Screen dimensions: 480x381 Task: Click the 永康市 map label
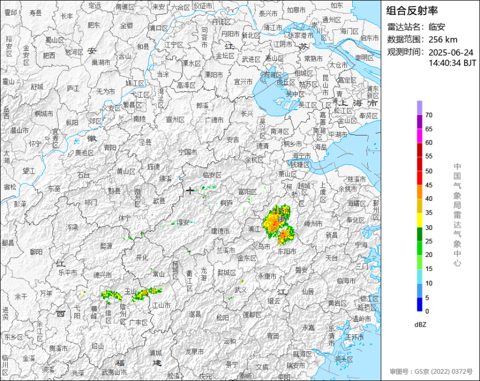click(267, 276)
